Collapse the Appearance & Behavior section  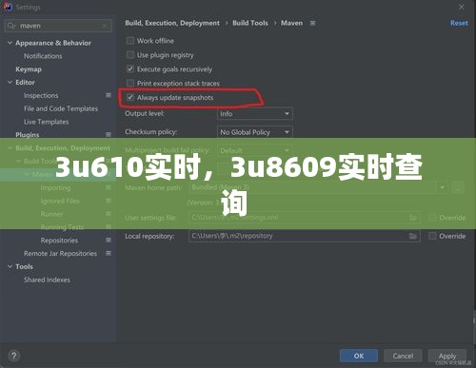pos(10,43)
